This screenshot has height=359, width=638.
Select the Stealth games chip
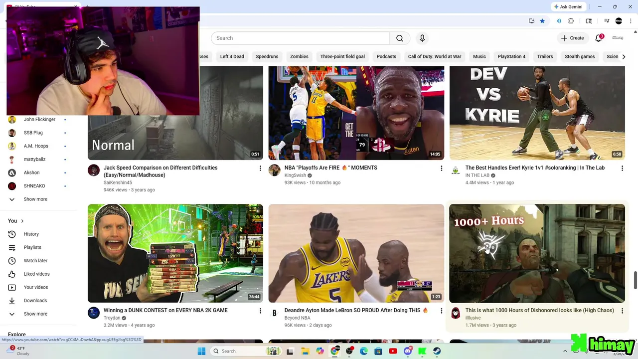click(x=580, y=57)
